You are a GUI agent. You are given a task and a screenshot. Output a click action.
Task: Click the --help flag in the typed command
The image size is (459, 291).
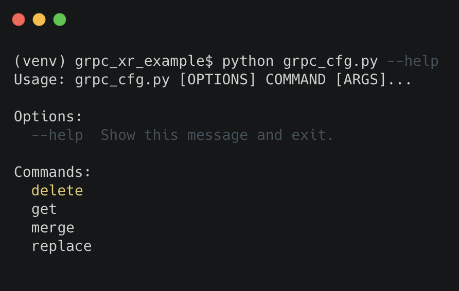[413, 62]
